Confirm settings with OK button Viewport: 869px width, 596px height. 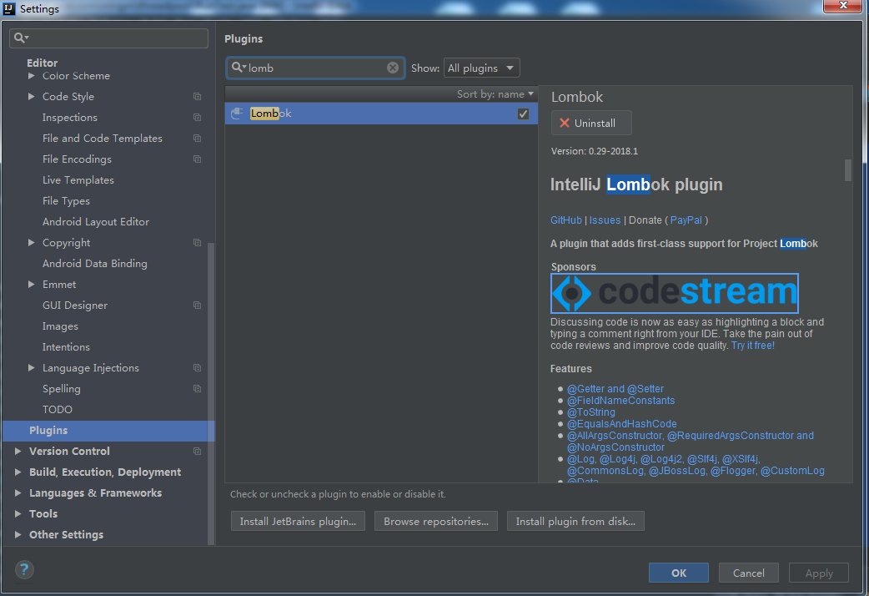pyautogui.click(x=678, y=573)
